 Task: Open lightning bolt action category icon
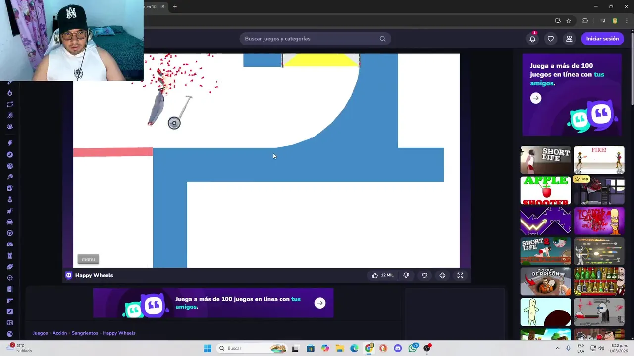click(10, 143)
